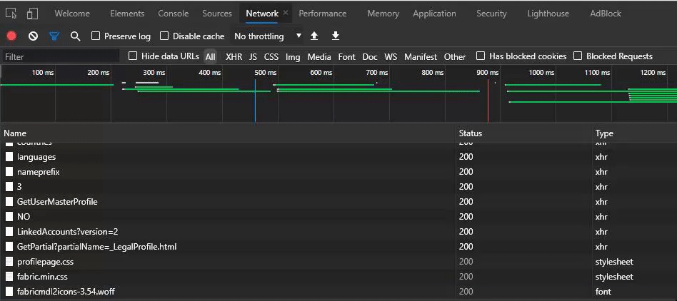Filter requests by Other
The width and height of the screenshot is (677, 301).
click(455, 56)
